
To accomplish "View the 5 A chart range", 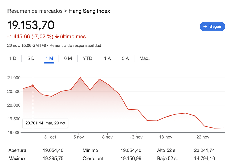I will (x=125, y=58).
